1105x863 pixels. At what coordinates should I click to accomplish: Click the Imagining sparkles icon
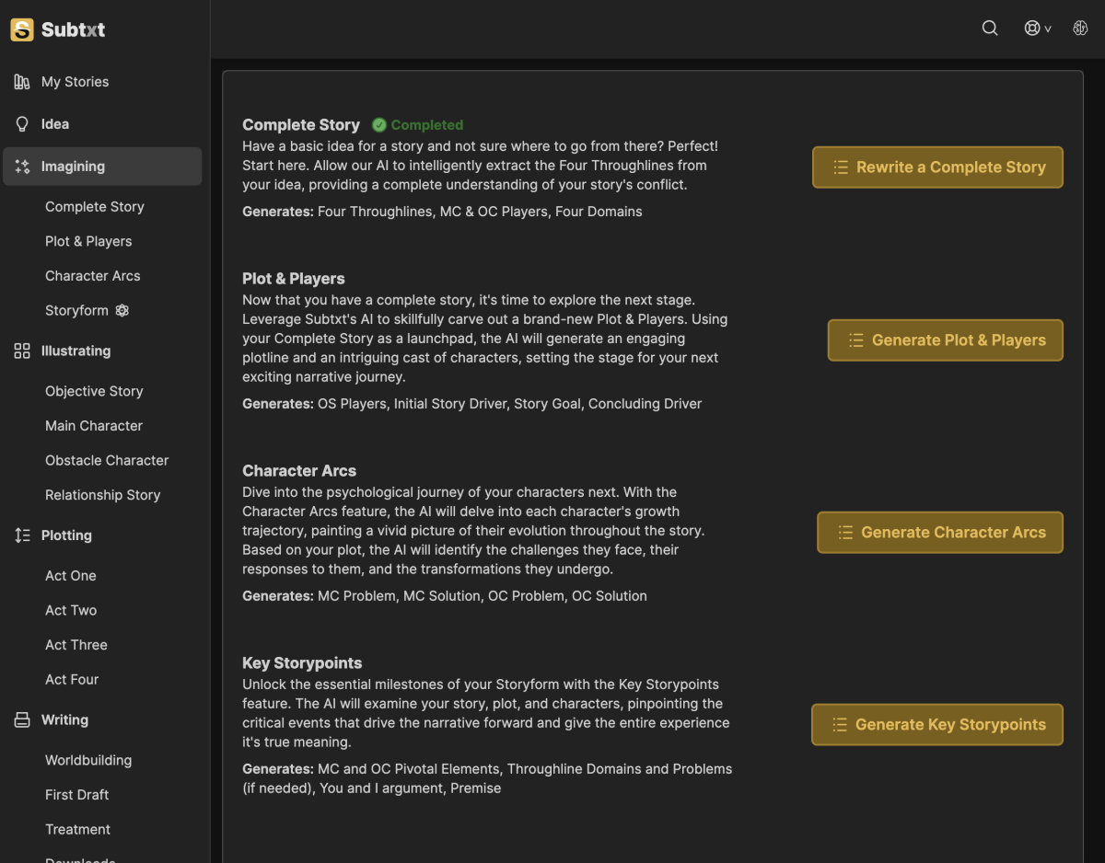22,167
